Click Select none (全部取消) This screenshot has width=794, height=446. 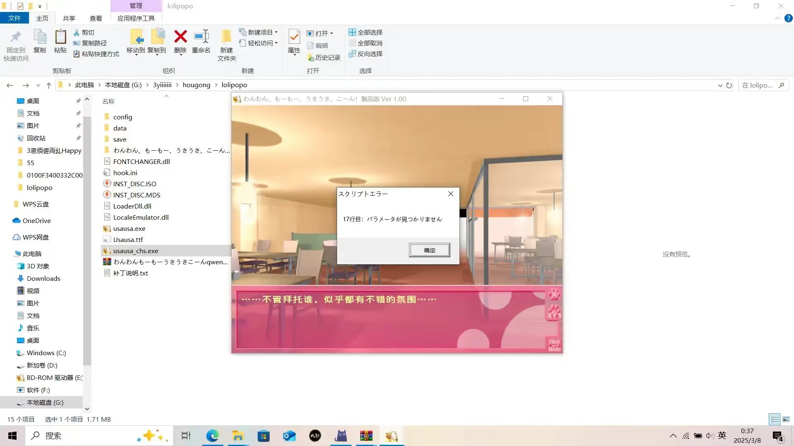[366, 43]
